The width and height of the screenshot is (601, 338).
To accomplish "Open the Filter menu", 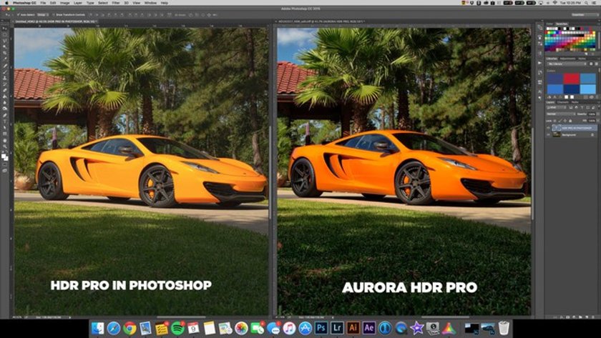I will click(116, 3).
